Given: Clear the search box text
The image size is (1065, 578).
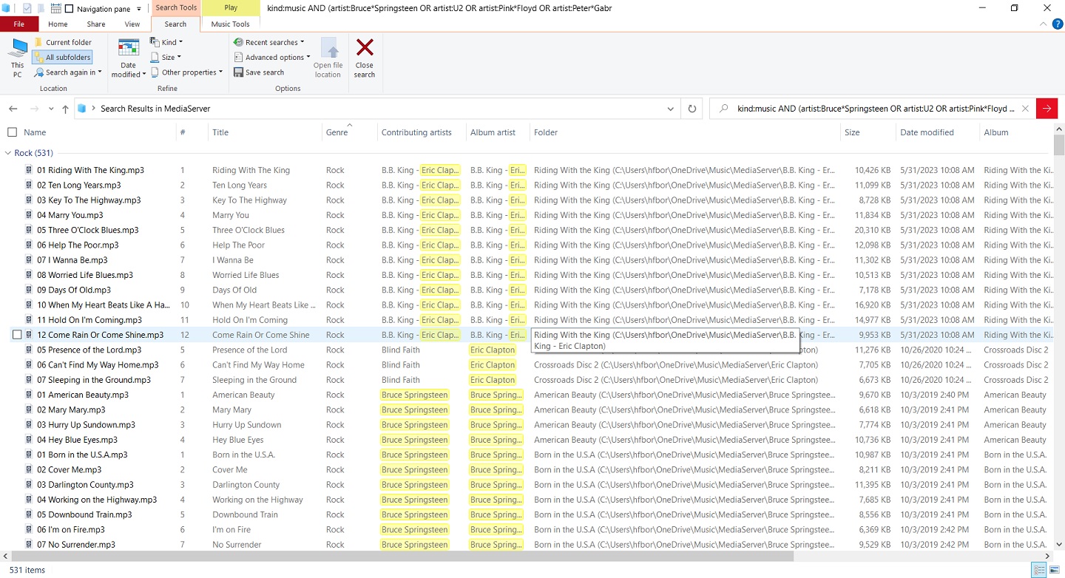Looking at the screenshot, I should pos(1025,109).
